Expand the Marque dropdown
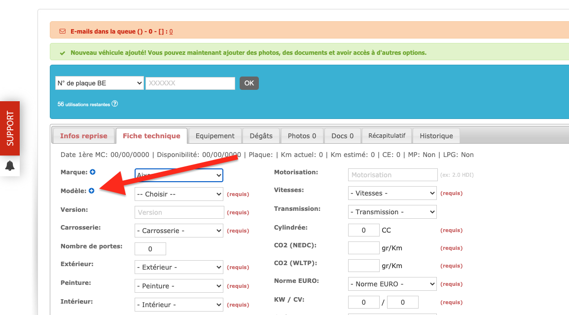This screenshot has width=569, height=315. point(179,175)
